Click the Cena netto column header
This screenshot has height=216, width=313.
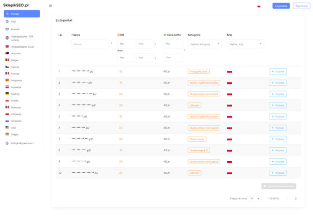tap(172, 35)
